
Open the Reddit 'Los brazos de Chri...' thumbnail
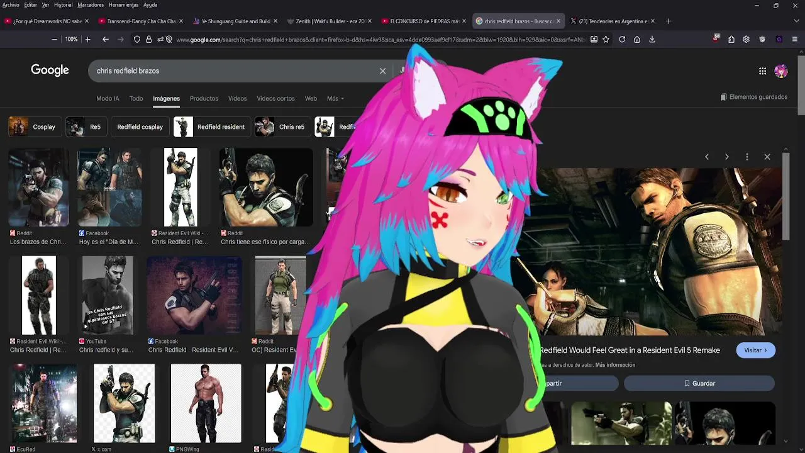click(x=38, y=187)
